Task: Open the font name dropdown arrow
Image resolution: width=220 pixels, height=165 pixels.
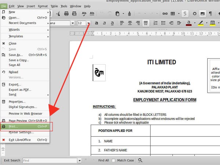Action: [x=73, y=23]
